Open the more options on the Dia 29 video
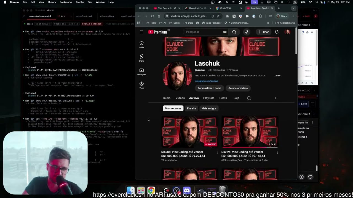 277,152
